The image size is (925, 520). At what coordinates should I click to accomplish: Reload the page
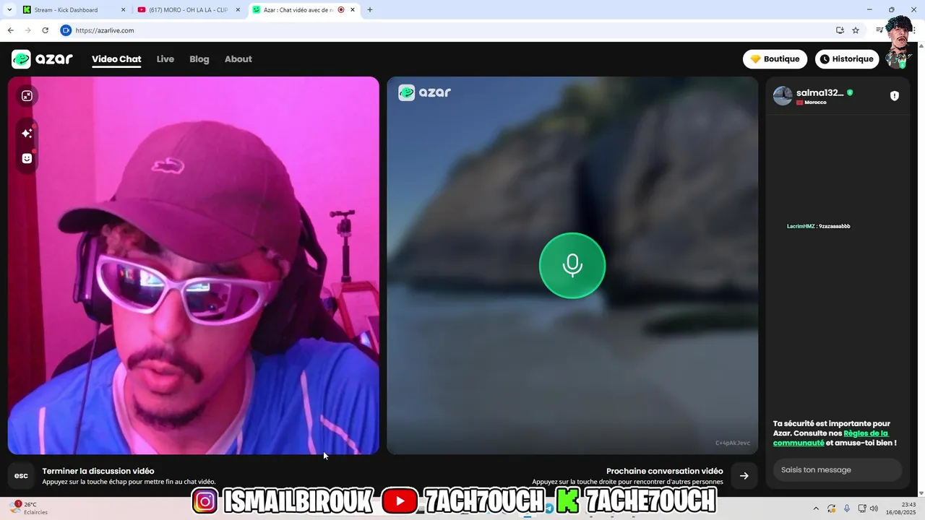pos(45,30)
